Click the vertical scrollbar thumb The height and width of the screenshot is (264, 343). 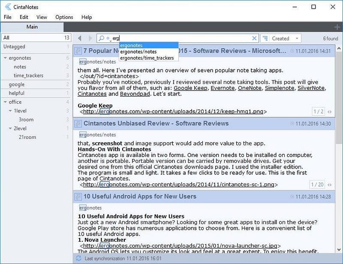(x=339, y=98)
